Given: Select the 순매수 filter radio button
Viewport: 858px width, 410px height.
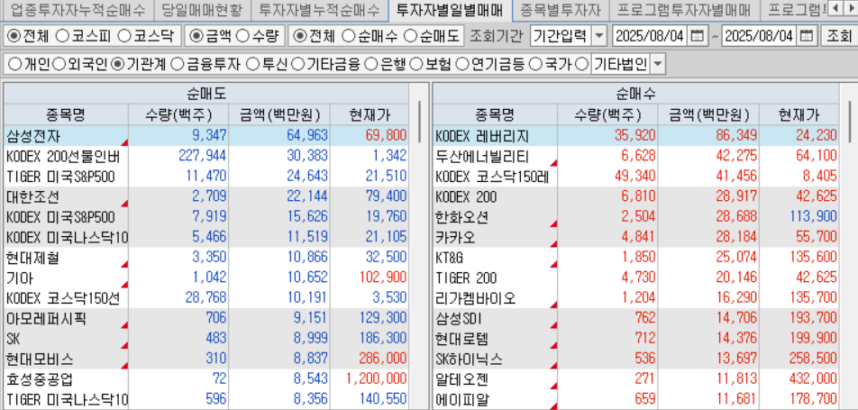Looking at the screenshot, I should click(349, 37).
